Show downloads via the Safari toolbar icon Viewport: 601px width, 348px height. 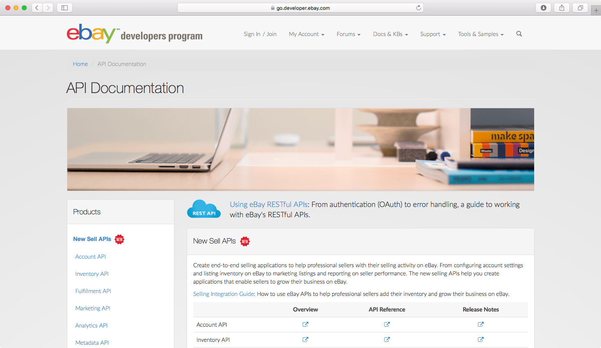(543, 7)
